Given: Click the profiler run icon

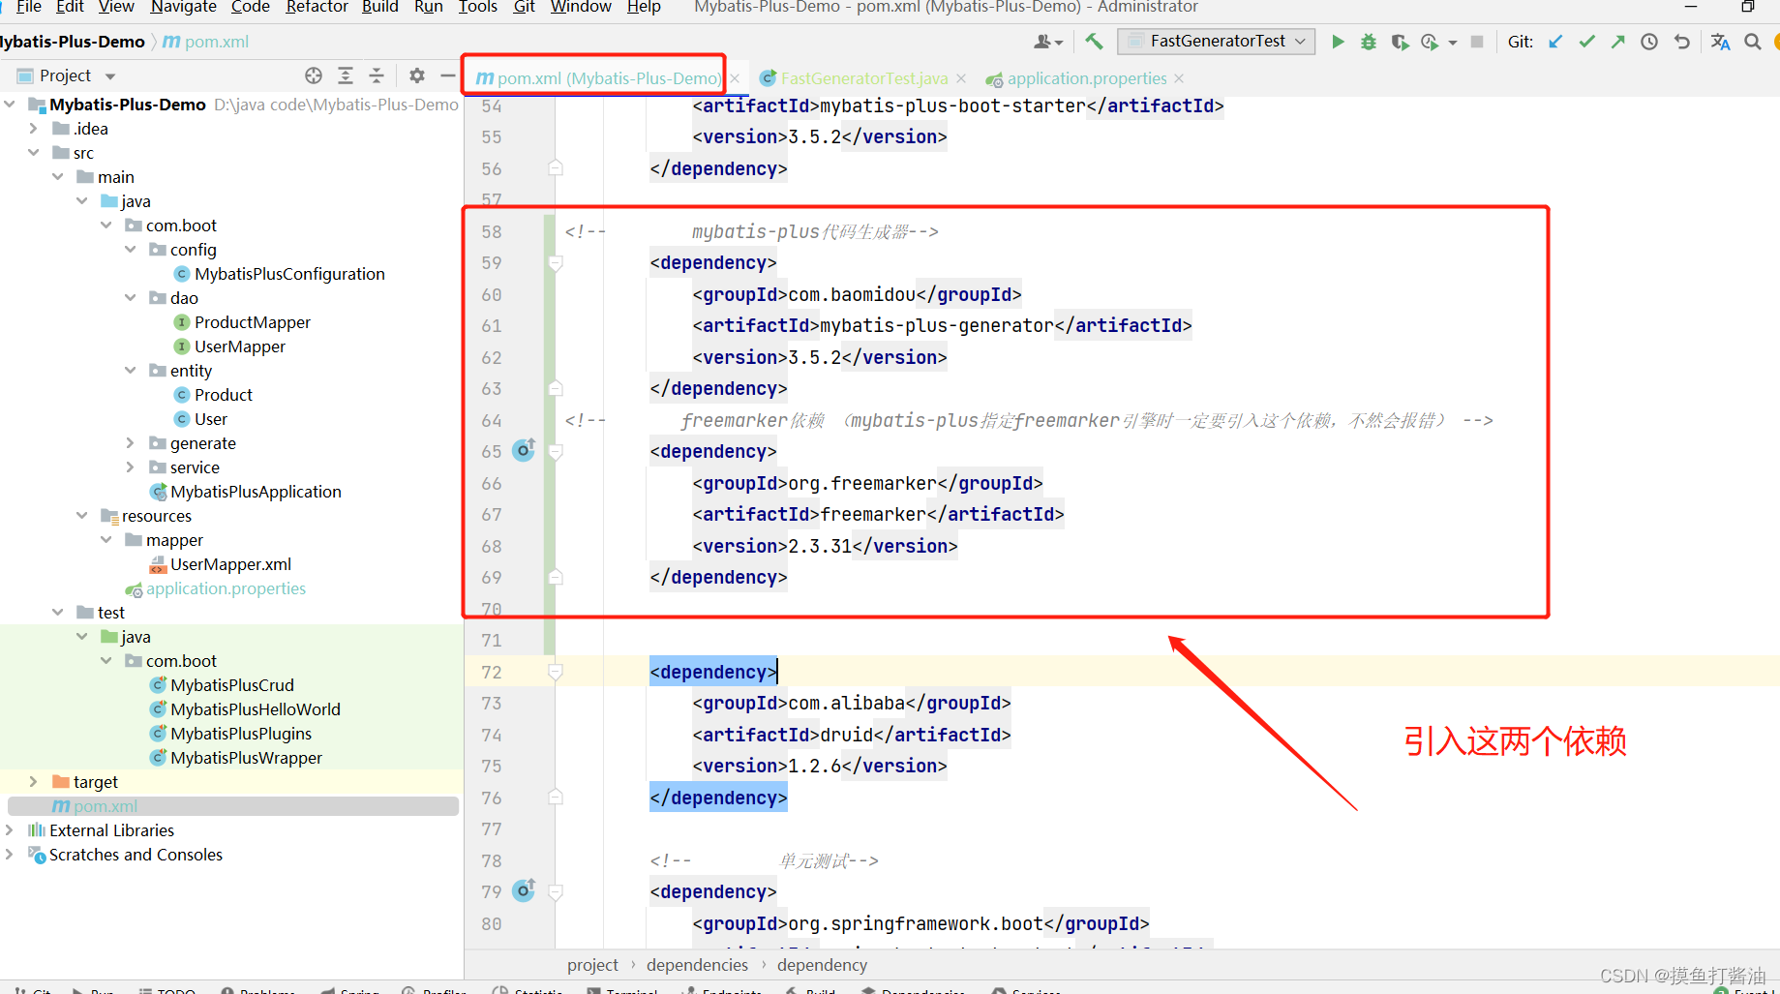Looking at the screenshot, I should (1430, 42).
